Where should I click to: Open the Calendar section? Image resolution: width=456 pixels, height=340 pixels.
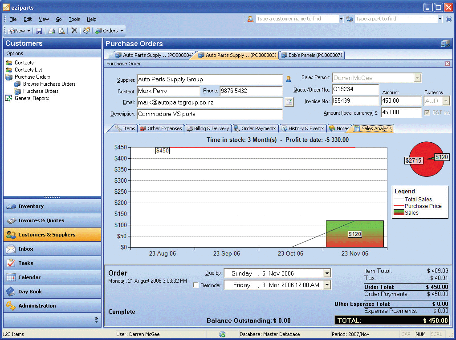[x=53, y=277]
